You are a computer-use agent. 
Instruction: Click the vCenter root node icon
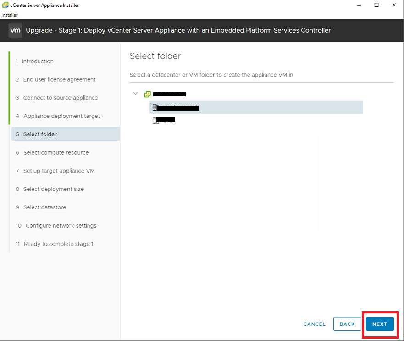[147, 94]
